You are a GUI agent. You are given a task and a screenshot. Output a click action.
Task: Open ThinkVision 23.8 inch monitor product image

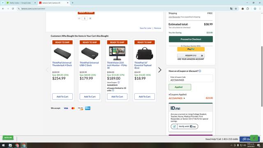click(x=117, y=53)
